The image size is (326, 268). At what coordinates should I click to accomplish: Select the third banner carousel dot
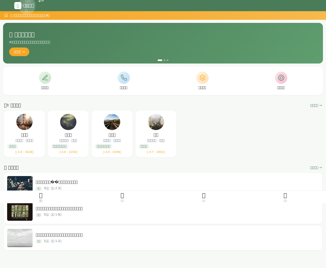click(x=168, y=60)
